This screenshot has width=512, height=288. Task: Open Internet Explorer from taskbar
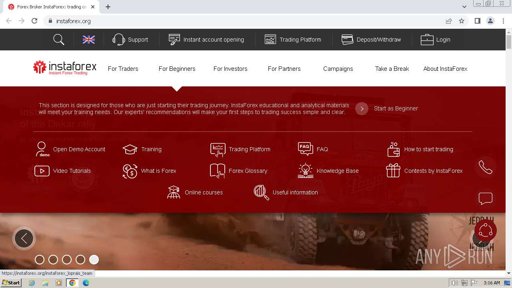32,283
